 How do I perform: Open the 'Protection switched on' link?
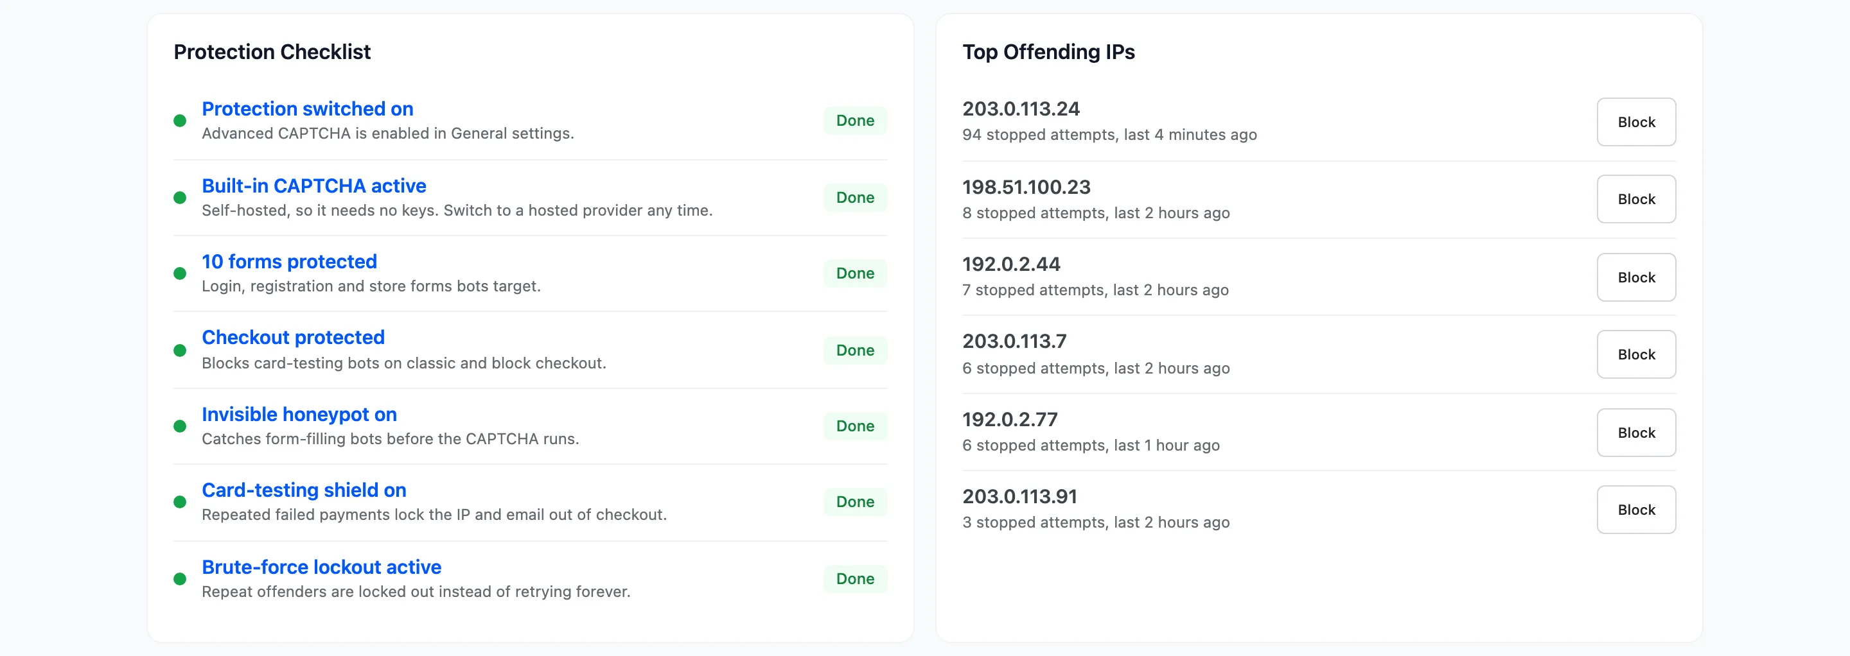[308, 108]
